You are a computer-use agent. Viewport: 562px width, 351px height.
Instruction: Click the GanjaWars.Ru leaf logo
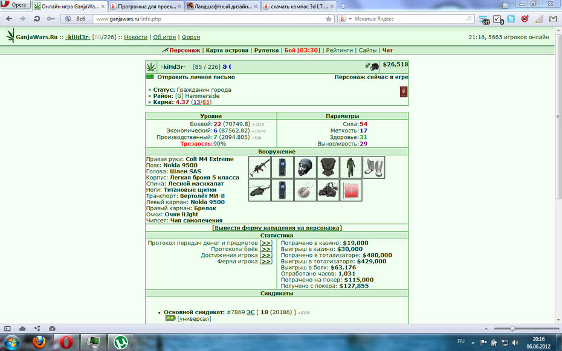[11, 36]
